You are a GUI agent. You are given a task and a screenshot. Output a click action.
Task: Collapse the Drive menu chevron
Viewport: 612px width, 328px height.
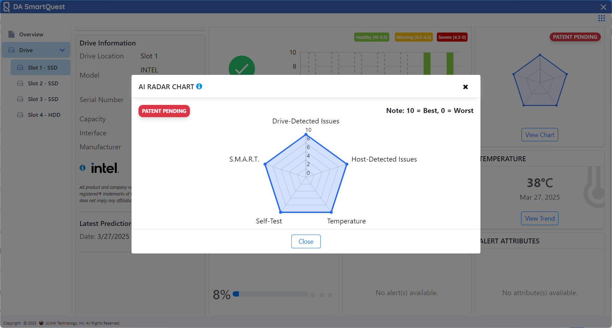[x=62, y=50]
